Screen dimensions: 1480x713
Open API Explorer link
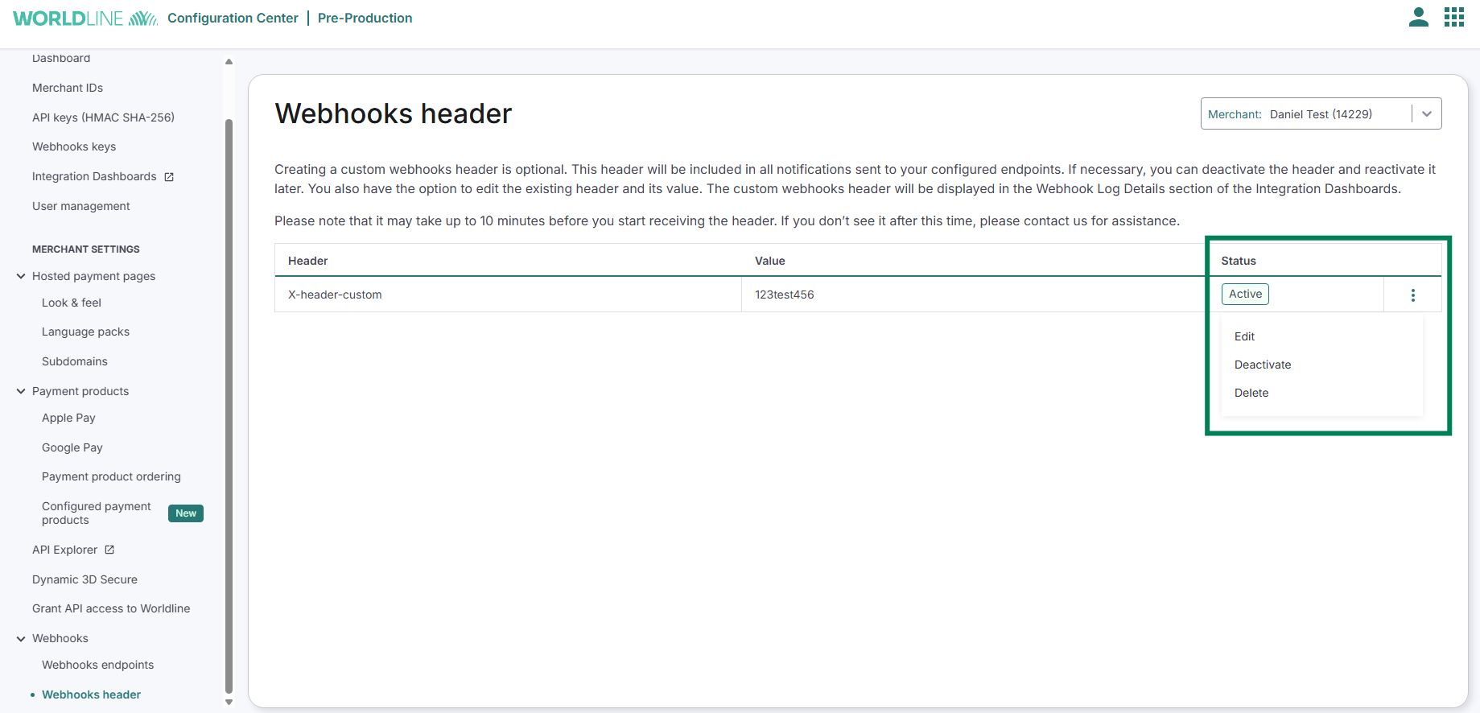pos(64,550)
